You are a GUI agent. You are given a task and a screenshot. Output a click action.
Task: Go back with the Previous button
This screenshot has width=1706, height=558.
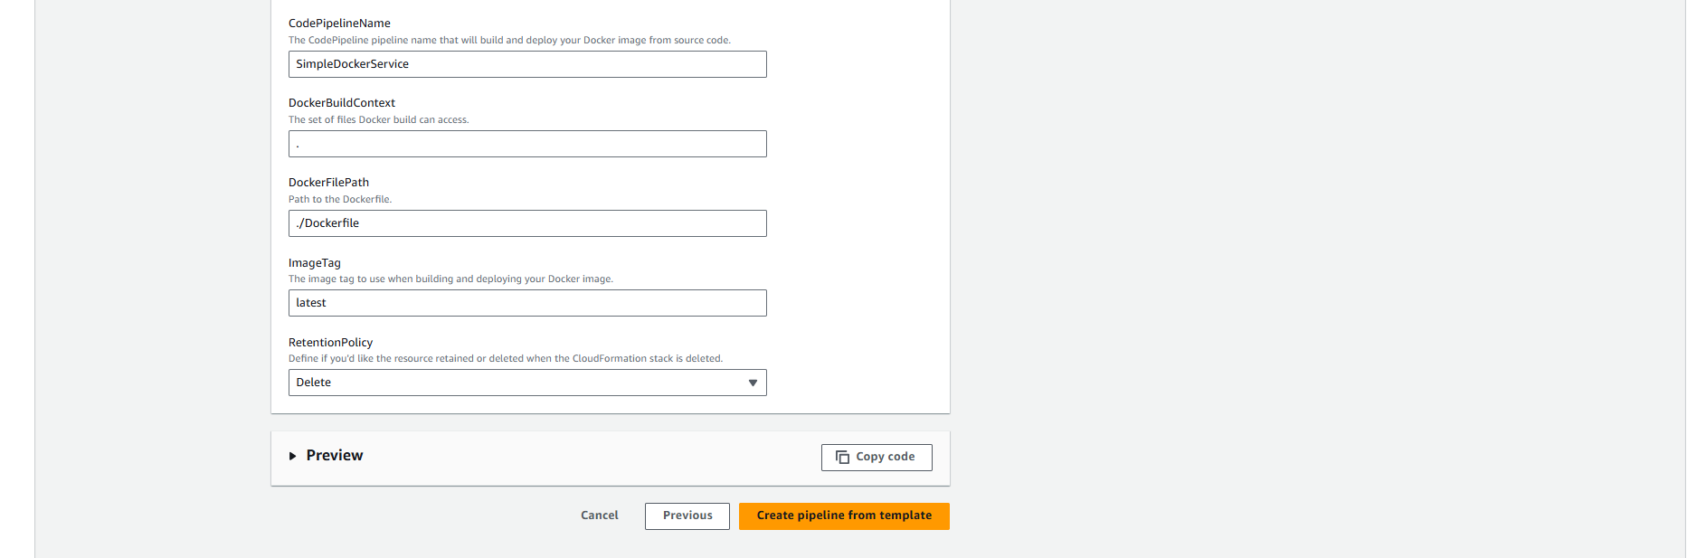point(687,515)
